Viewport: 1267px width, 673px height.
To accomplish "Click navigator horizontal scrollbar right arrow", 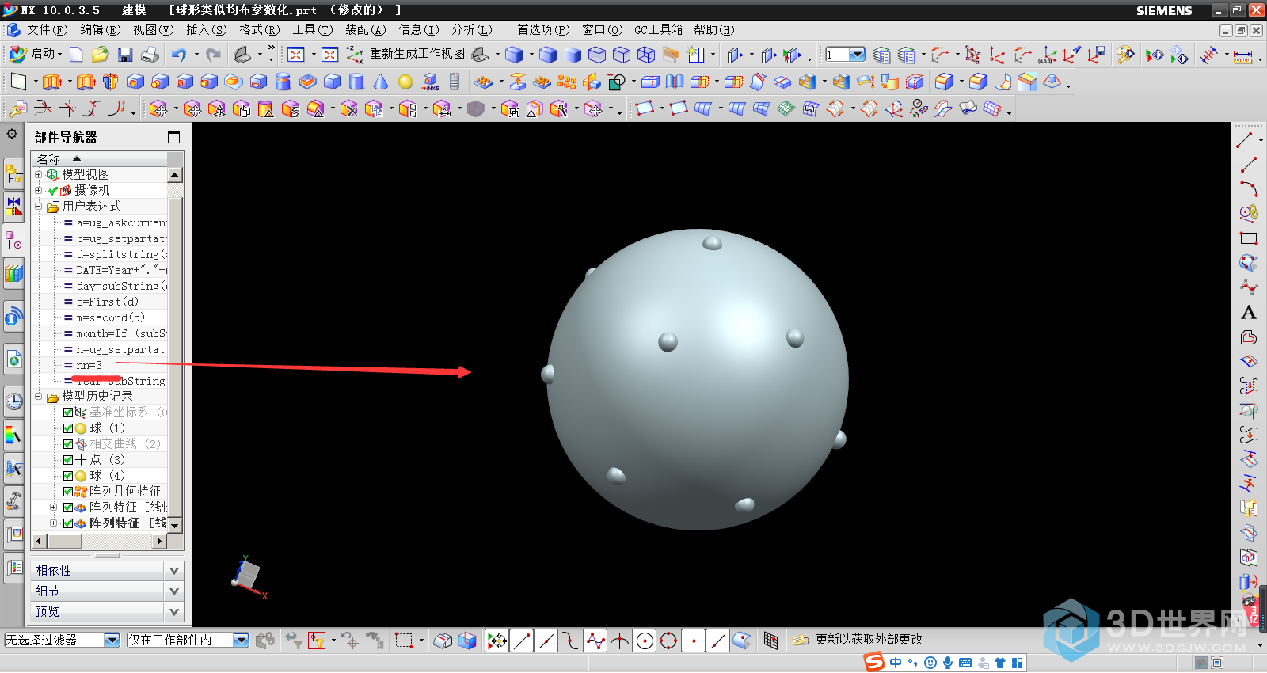I will click(159, 542).
